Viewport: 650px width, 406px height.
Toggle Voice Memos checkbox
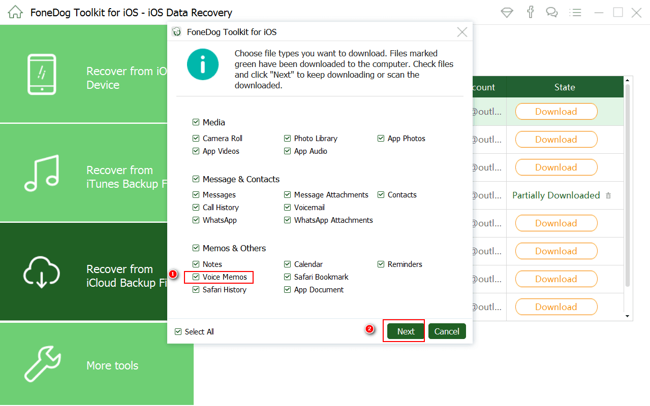point(196,277)
